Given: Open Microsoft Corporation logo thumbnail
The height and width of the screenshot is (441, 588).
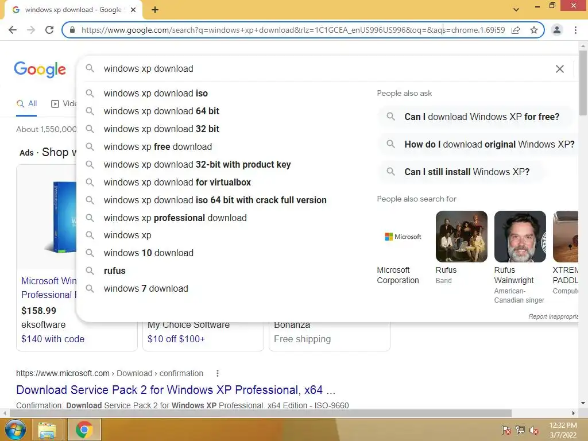Looking at the screenshot, I should pos(403,237).
